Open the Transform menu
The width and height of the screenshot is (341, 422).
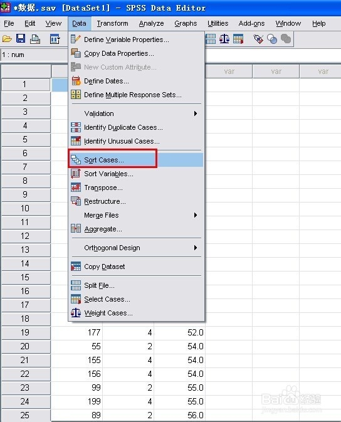coord(112,23)
